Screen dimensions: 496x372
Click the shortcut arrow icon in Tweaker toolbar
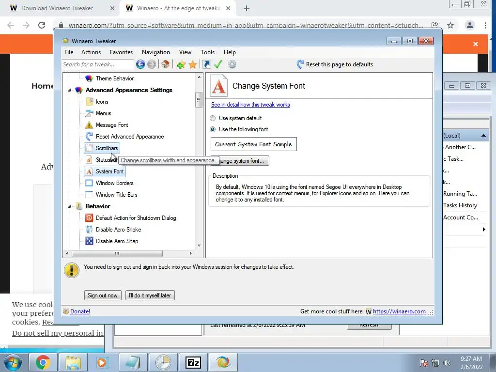206,64
